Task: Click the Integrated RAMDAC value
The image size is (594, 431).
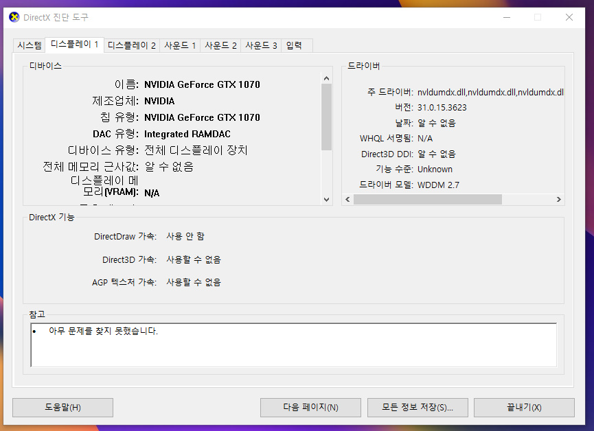Action: 187,134
